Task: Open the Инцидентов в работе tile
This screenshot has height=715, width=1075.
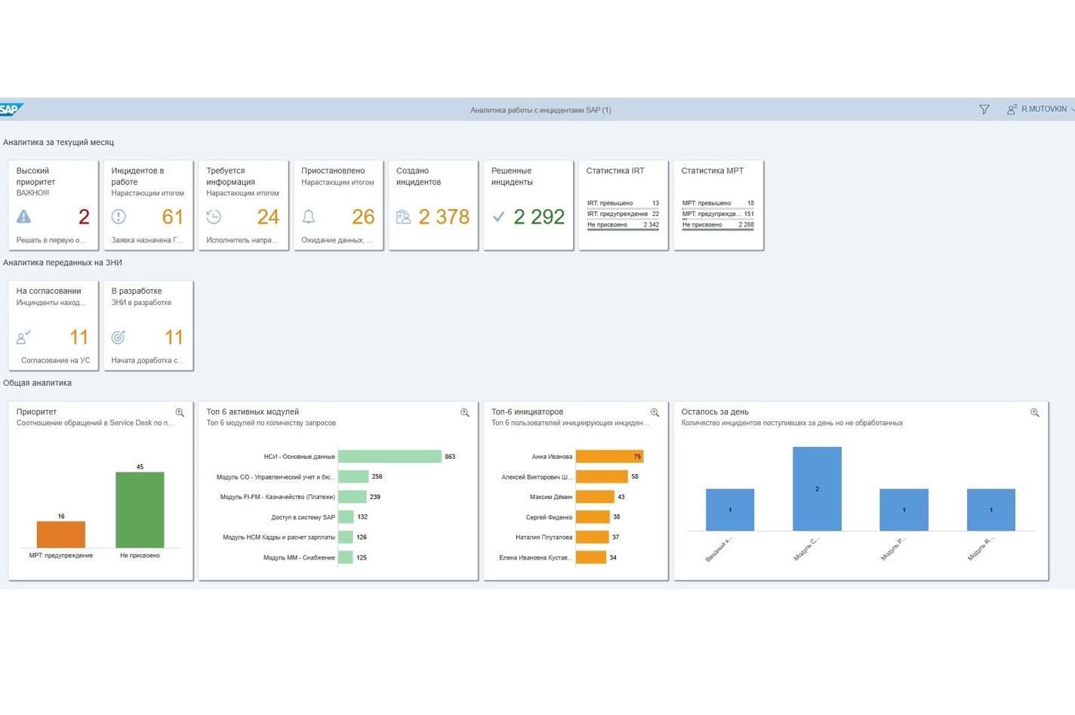Action: pos(148,205)
